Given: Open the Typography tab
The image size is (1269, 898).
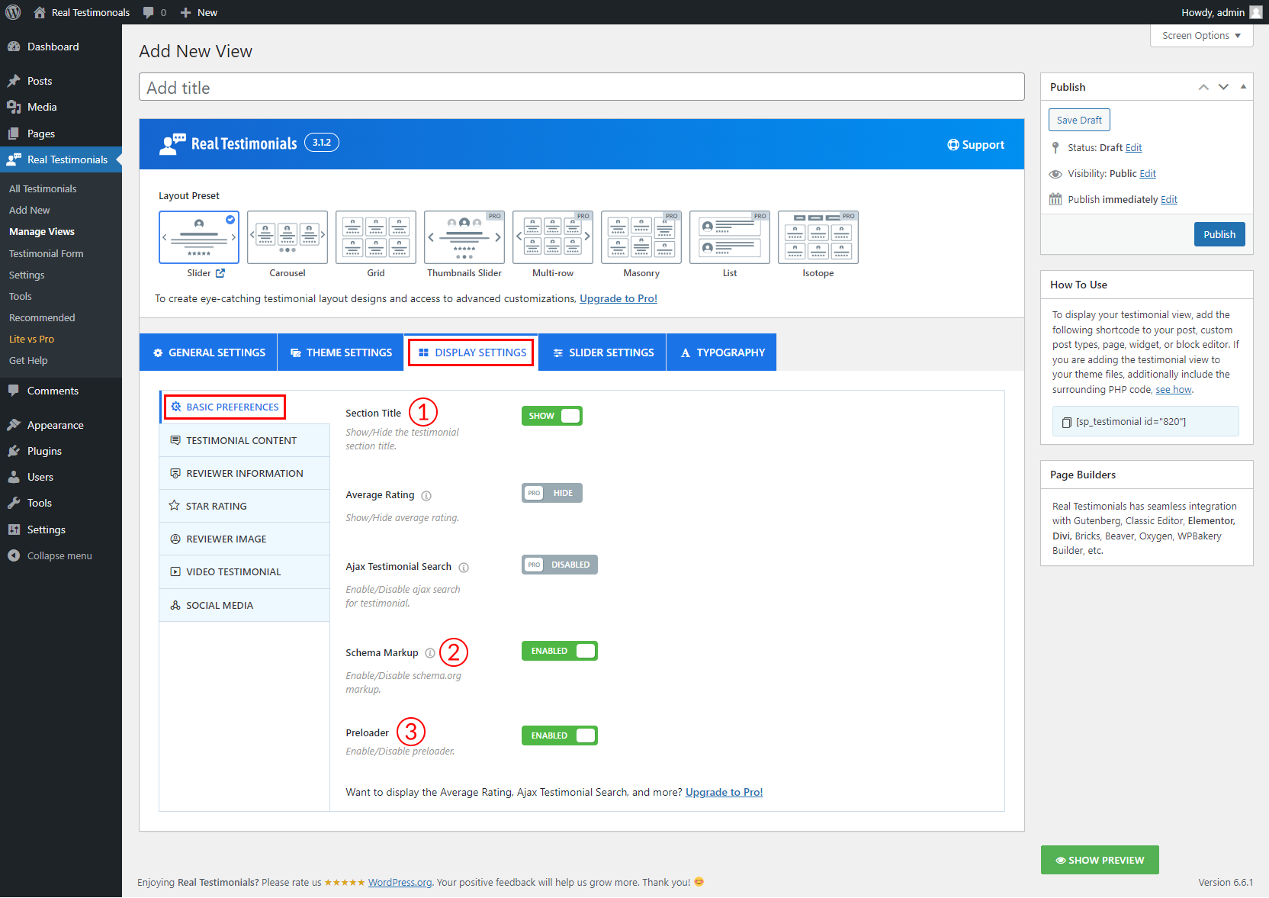Looking at the screenshot, I should (721, 352).
